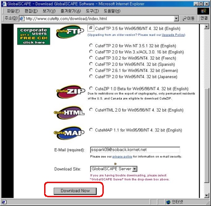Open the privacy policy link
Viewport: 211px width, 206px height.
point(122,157)
